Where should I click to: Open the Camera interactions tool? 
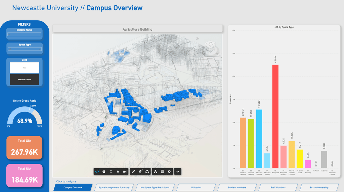[x=125, y=172]
